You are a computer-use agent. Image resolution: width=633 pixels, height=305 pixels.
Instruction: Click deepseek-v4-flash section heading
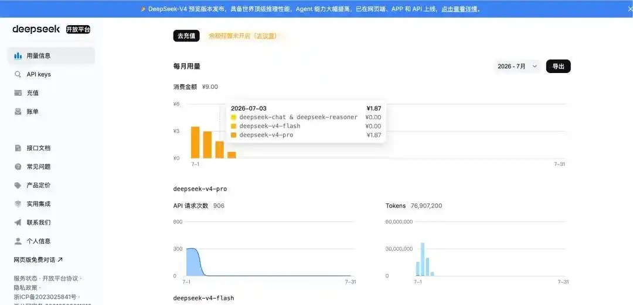tap(203, 298)
